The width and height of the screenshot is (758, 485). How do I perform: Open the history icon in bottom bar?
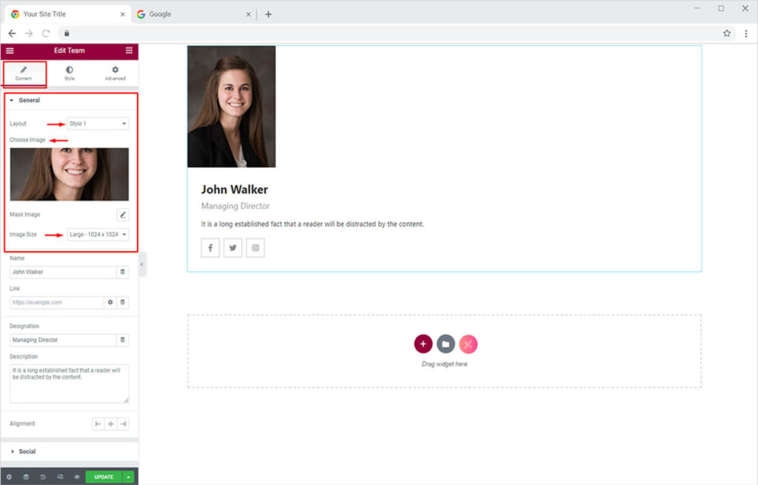tap(42, 477)
